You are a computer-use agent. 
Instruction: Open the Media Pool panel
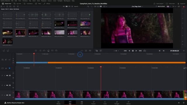tap(6, 4)
